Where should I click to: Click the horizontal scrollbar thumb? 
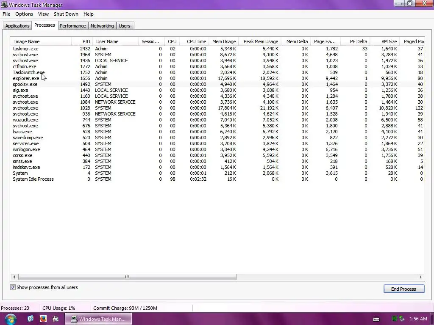[x=127, y=277]
